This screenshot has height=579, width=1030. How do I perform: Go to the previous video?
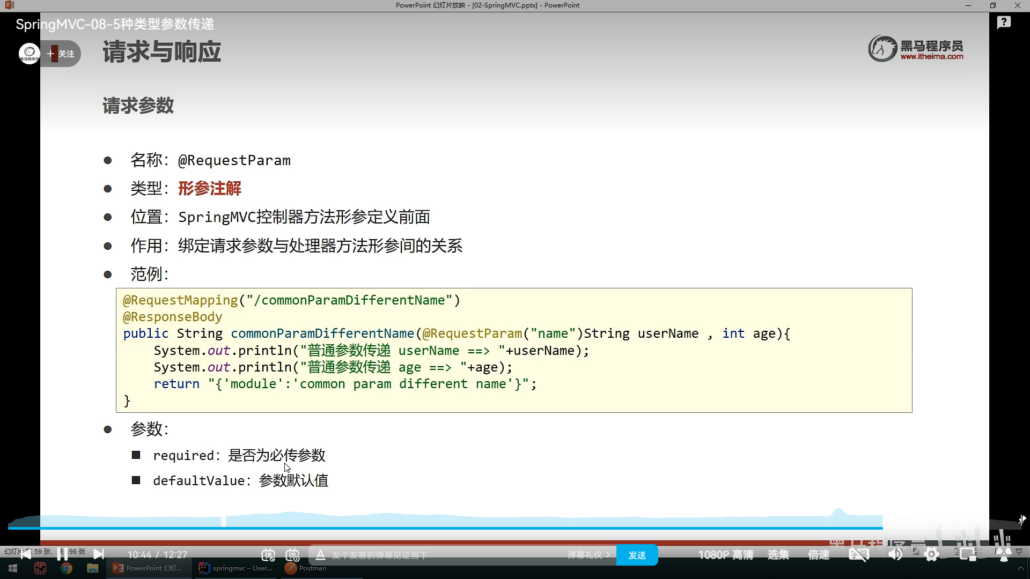pos(26,554)
